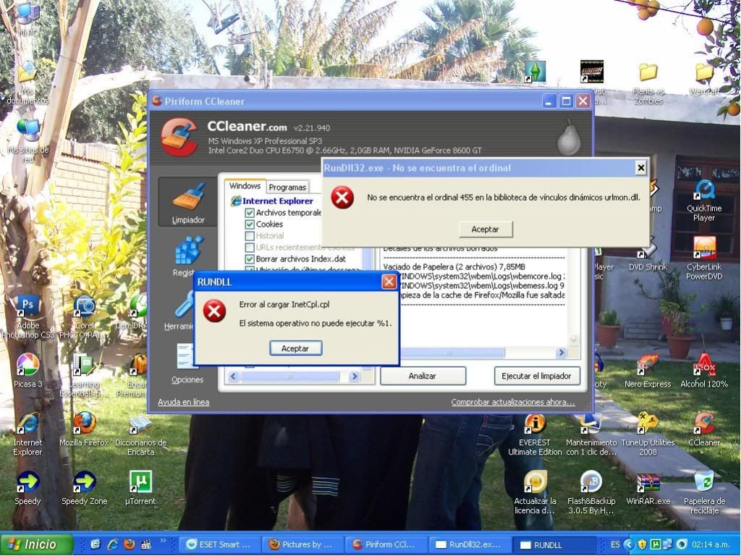Screen dimensions: 741x556
Task: Uncheck Borrar archivos Index.dat checkbox
Action: click(250, 258)
